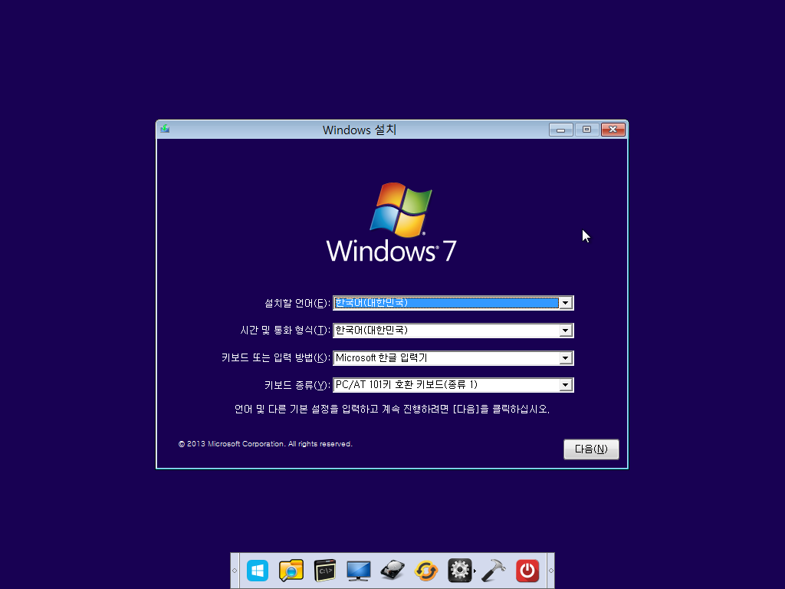Viewport: 785px width, 589px height.
Task: Click the Windows Start logo in dock
Action: (258, 571)
